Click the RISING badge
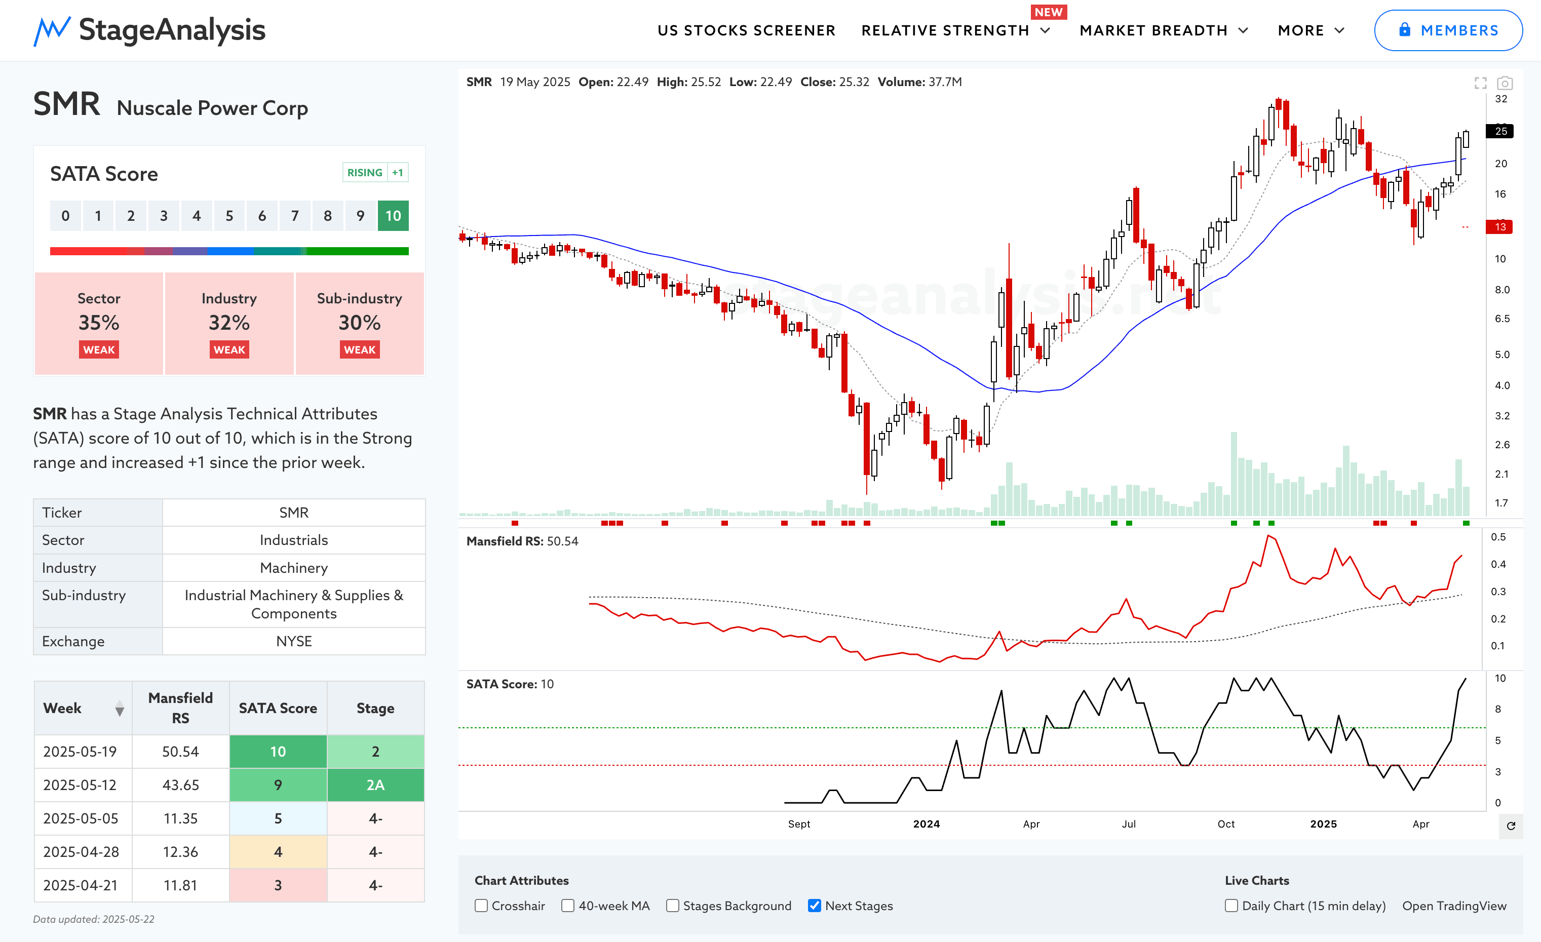 pyautogui.click(x=365, y=173)
